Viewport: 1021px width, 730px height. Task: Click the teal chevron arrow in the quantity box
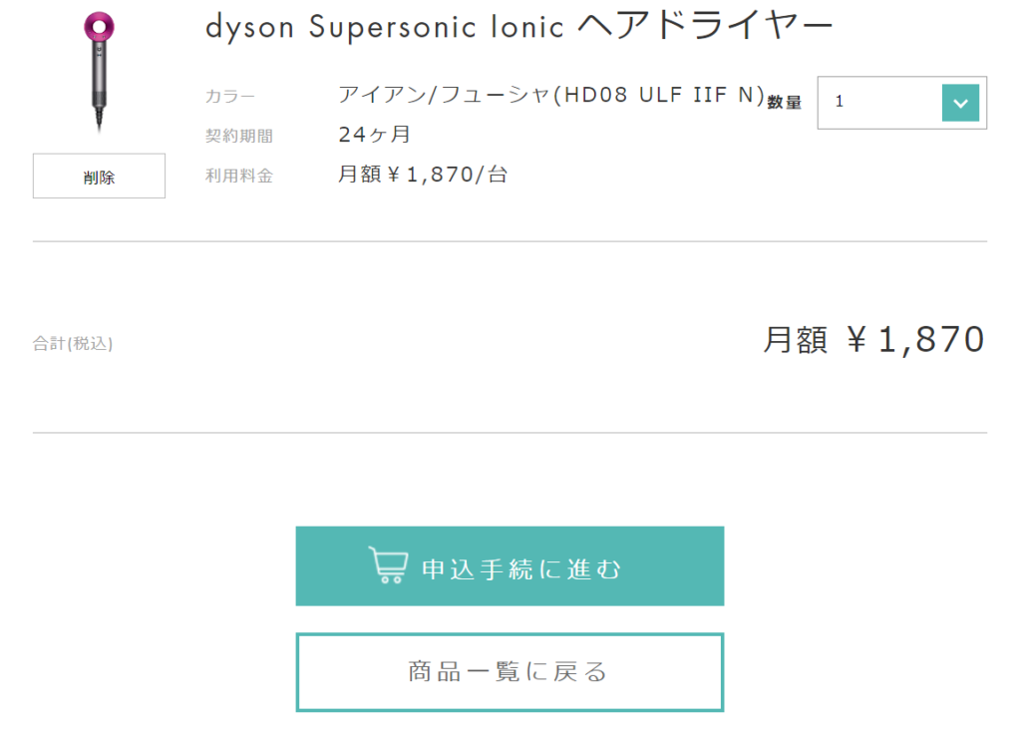[960, 103]
